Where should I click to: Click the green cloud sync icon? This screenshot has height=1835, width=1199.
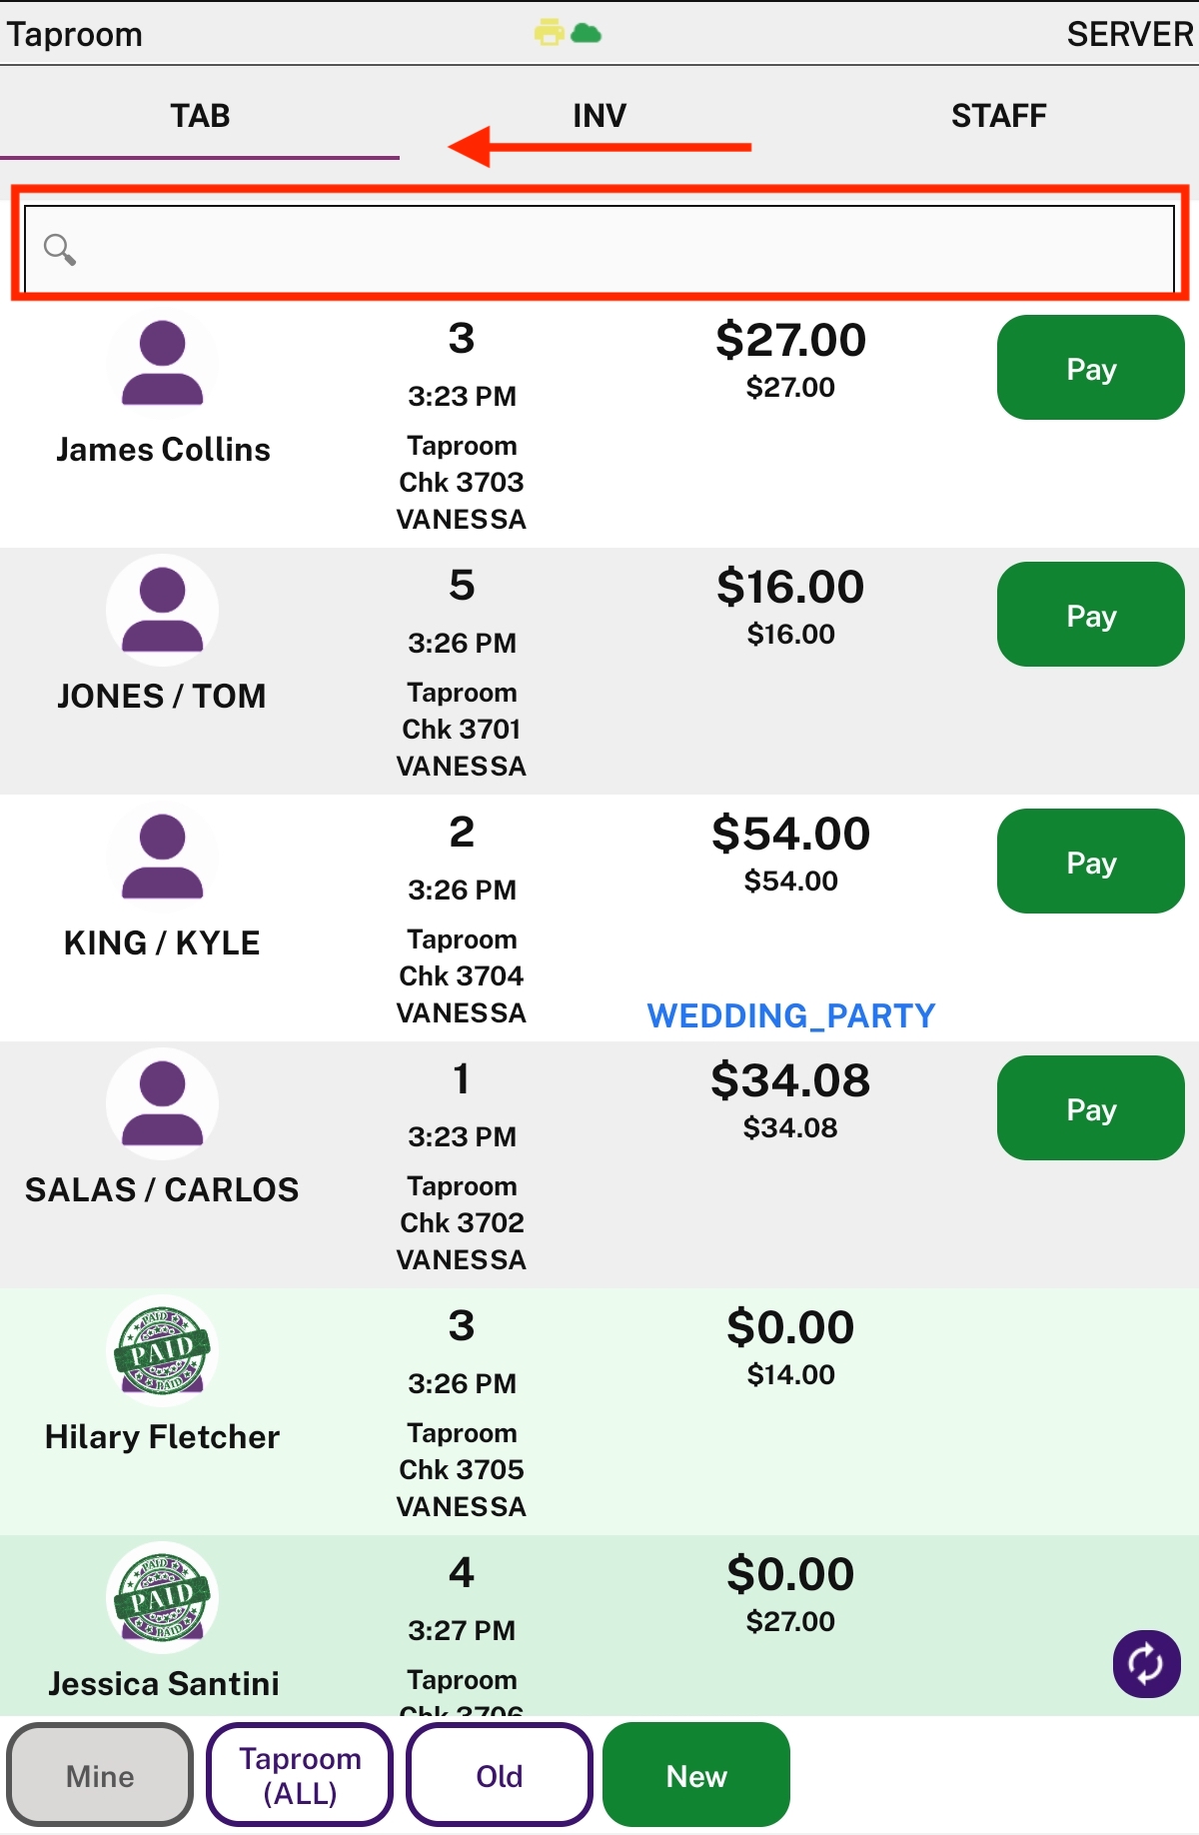(587, 34)
